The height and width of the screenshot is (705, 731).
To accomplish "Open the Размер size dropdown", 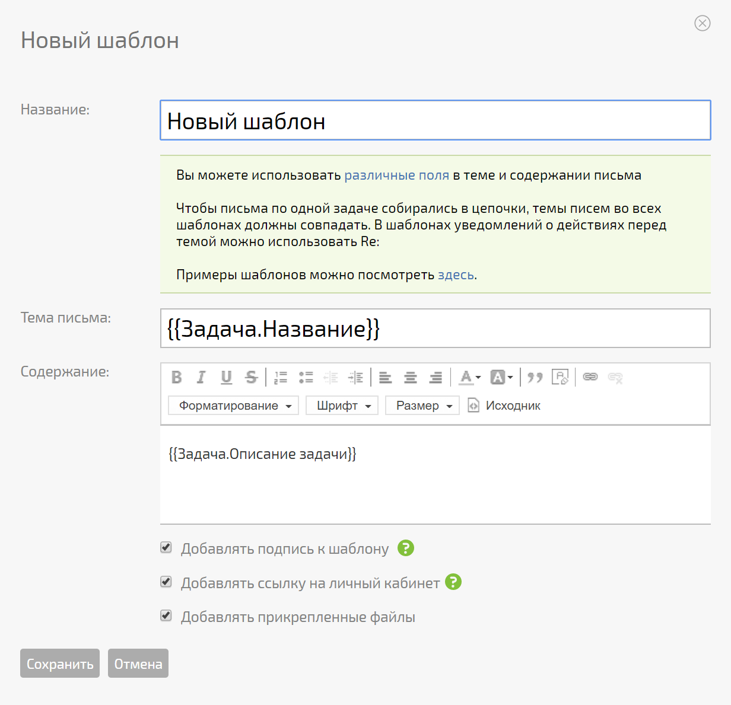I will click(x=422, y=406).
